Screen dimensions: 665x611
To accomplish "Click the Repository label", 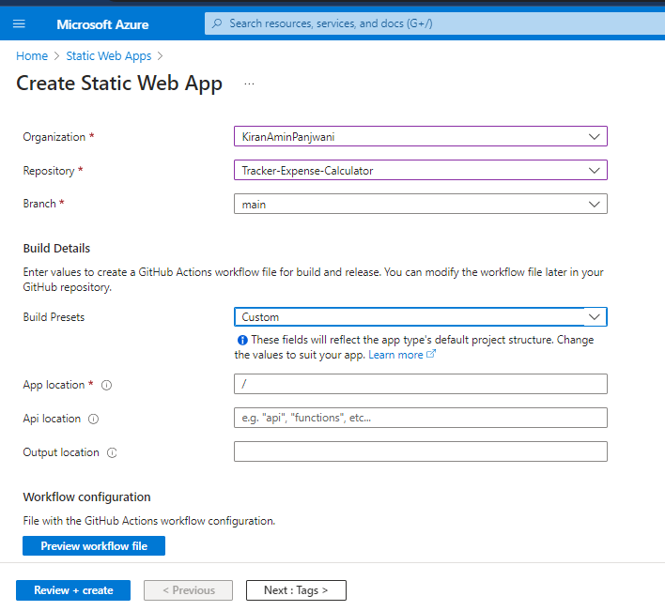I will coord(49,171).
